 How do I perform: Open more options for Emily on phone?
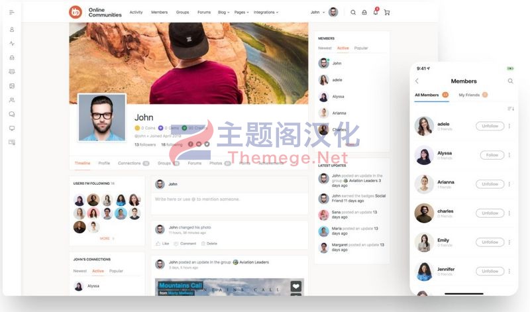coord(509,242)
